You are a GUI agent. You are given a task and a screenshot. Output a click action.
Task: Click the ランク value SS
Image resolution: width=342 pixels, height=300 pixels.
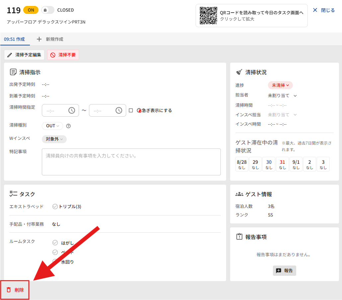click(271, 215)
